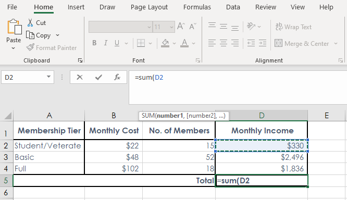Viewport: 347px width, 200px height.
Task: Activate the Format Painter brush
Action: [30, 47]
